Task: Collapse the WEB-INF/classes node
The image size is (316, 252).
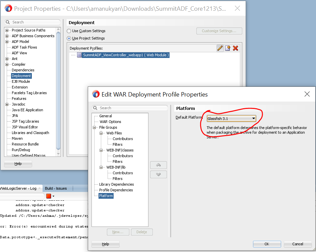Action: (101, 150)
